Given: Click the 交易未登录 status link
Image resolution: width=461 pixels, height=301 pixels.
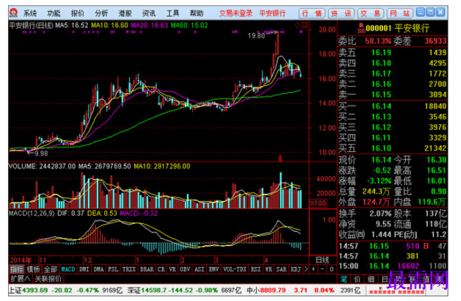Looking at the screenshot, I should pos(236,13).
